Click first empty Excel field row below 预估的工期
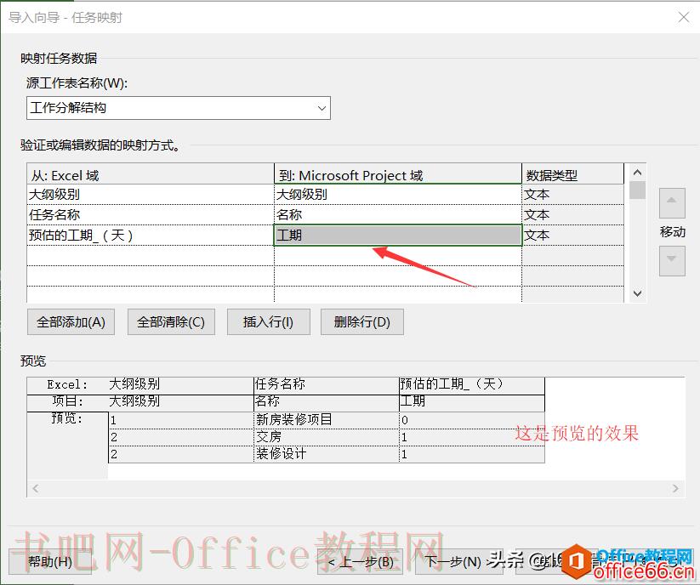This screenshot has width=700, height=585. click(151, 256)
